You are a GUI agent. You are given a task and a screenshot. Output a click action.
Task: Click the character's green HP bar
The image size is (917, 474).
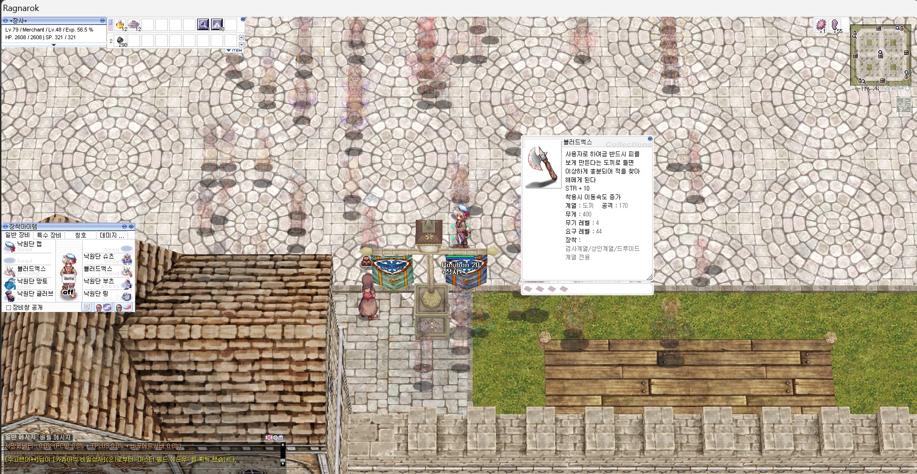point(460,257)
